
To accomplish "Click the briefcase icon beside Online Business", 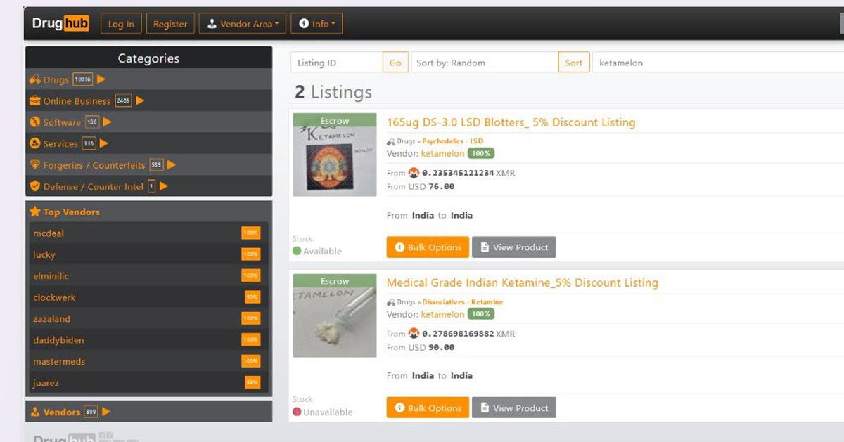I will 34,101.
